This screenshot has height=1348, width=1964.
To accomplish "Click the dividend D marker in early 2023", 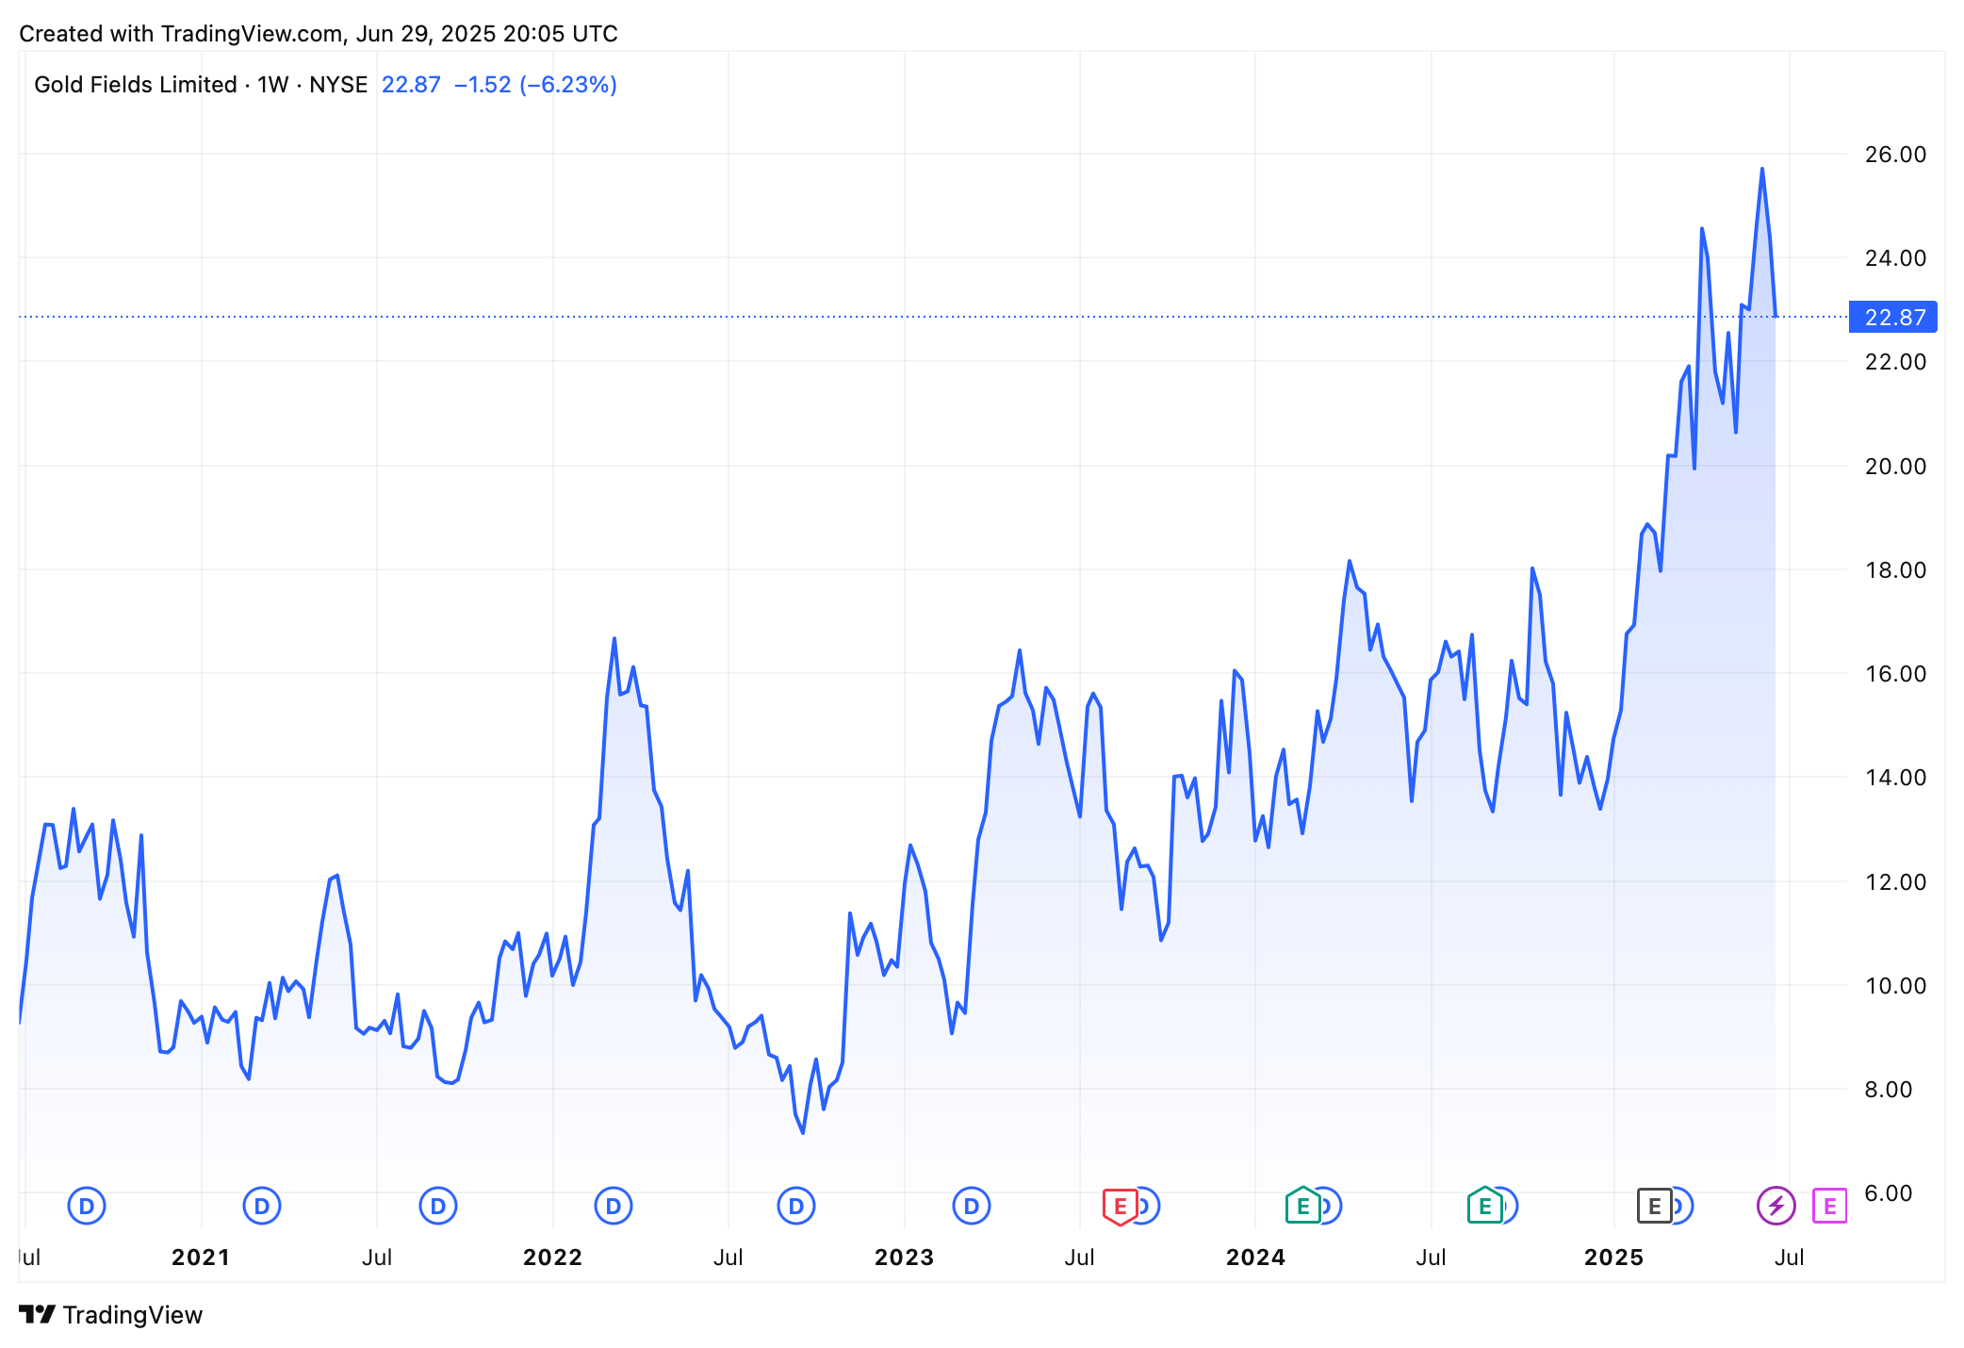I will pos(972,1206).
